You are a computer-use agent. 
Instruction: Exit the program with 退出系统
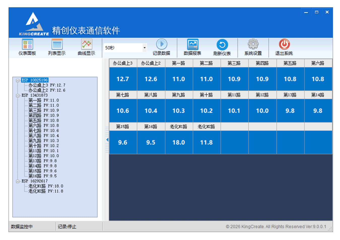coord(284,47)
